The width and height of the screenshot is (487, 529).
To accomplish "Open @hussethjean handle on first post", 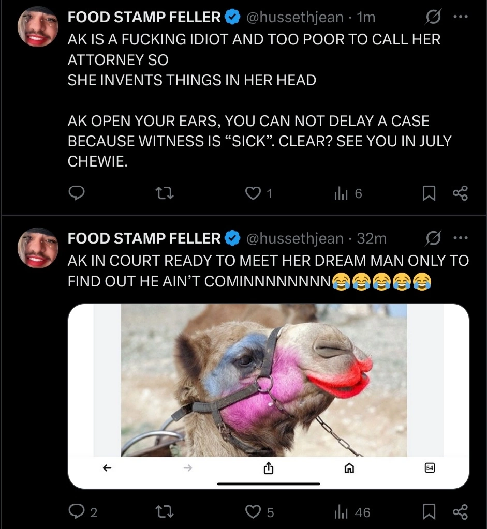I will 294,17.
